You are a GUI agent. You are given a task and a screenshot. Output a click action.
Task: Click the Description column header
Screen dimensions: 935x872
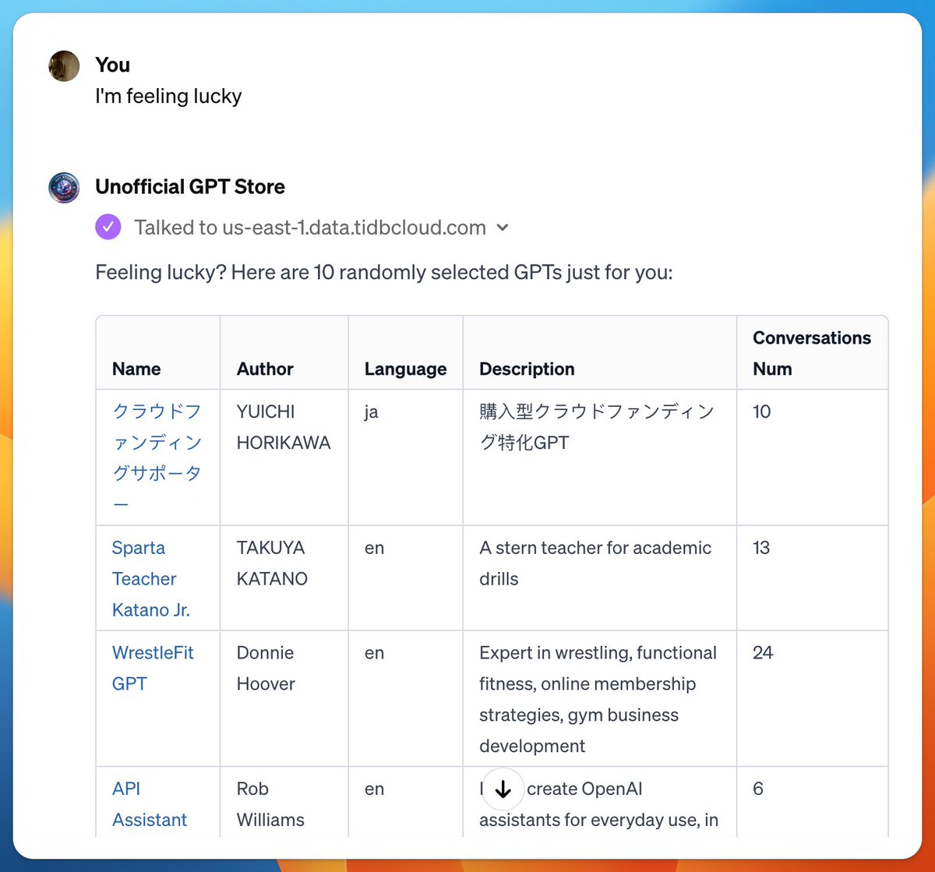click(527, 369)
